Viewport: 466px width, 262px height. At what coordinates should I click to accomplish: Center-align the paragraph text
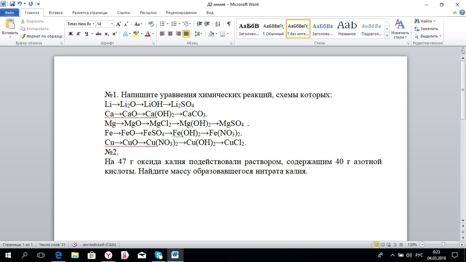coord(170,34)
